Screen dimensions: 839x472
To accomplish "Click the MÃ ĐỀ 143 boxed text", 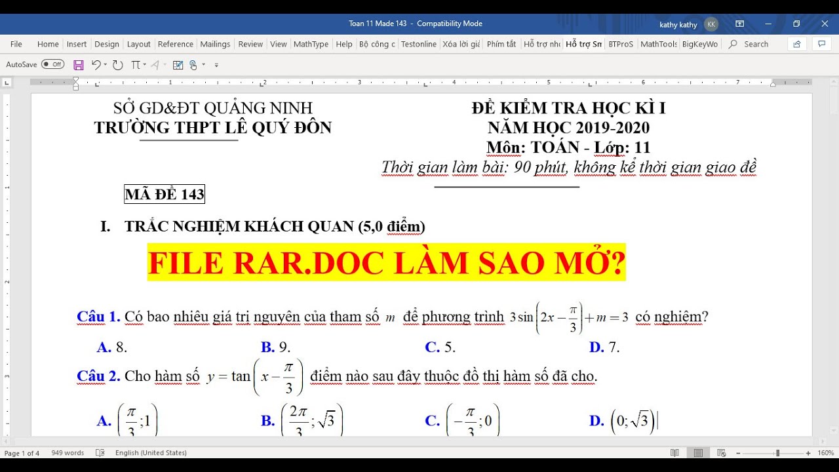I will coord(165,194).
